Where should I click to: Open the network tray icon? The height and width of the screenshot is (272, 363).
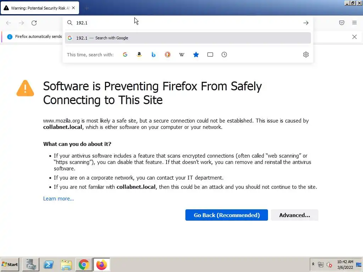click(320, 264)
